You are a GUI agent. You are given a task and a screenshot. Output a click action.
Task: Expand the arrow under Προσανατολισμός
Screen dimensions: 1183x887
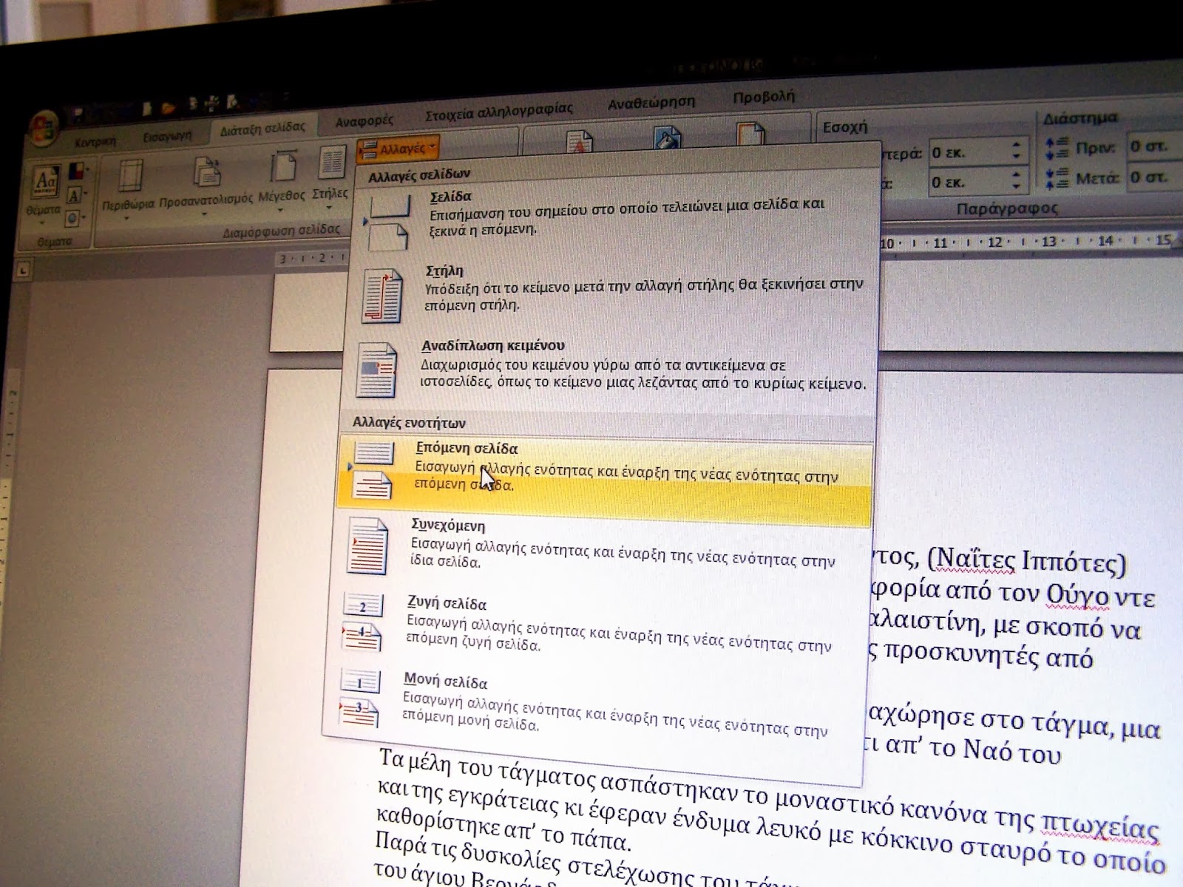[205, 214]
